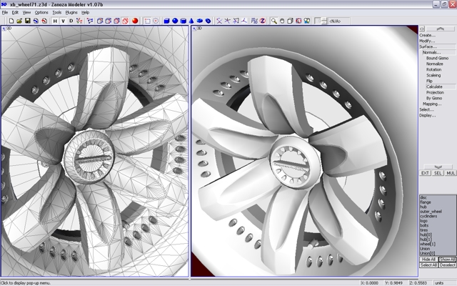Click the red sphere render icon
The width and height of the screenshot is (457, 286).
coord(134,21)
